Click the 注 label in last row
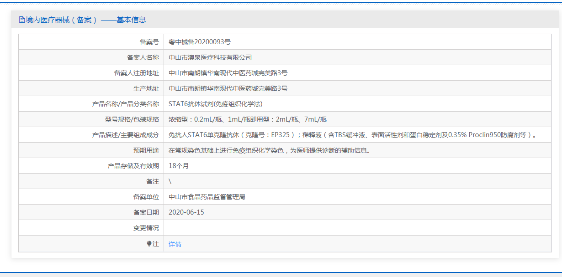Image resolution: width=562 pixels, height=277 pixels. pos(156,244)
